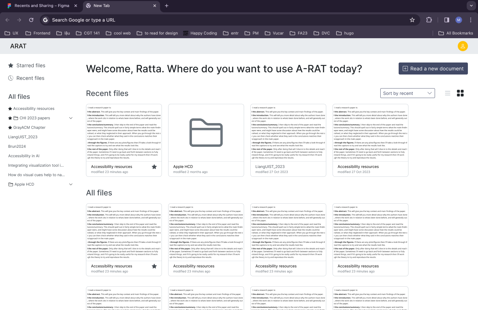Open Chrome three-dot menu
This screenshot has width=478, height=310.
pyautogui.click(x=471, y=20)
